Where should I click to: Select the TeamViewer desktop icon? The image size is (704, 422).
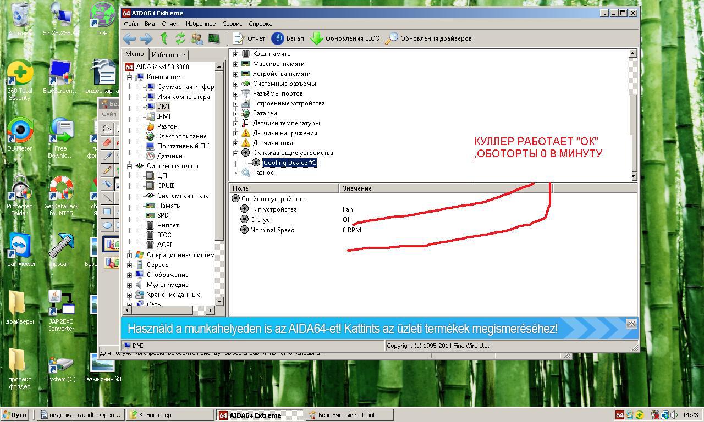tap(20, 250)
